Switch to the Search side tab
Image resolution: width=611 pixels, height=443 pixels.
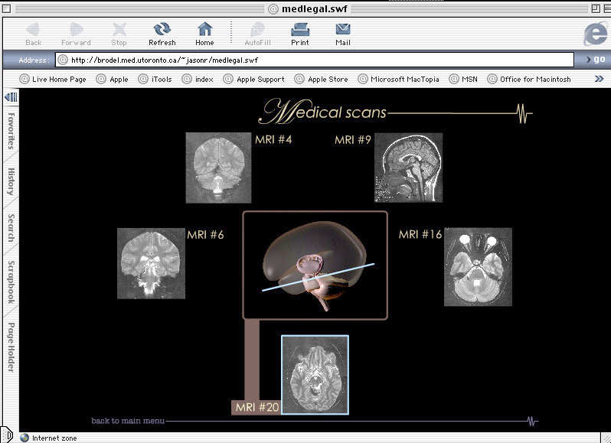click(x=11, y=228)
